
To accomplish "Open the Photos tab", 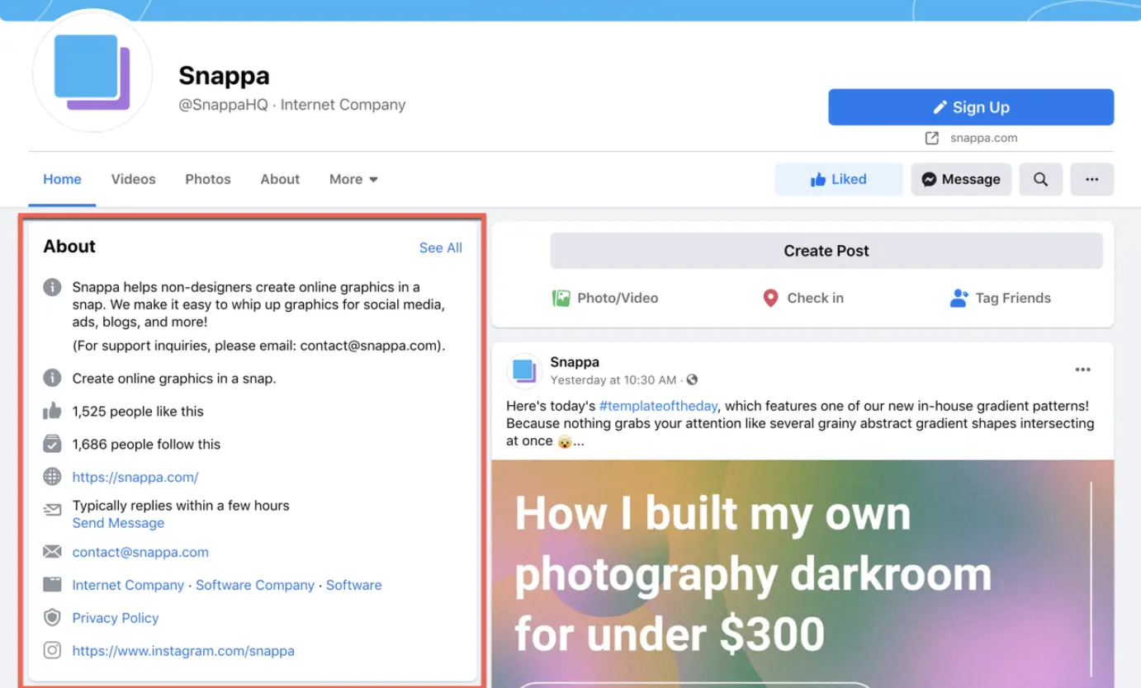I will (208, 179).
